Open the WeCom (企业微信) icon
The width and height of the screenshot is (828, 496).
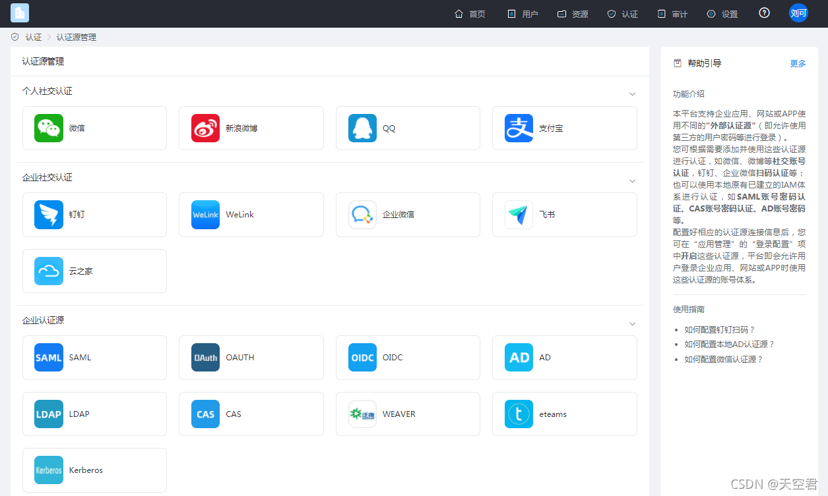(x=362, y=215)
